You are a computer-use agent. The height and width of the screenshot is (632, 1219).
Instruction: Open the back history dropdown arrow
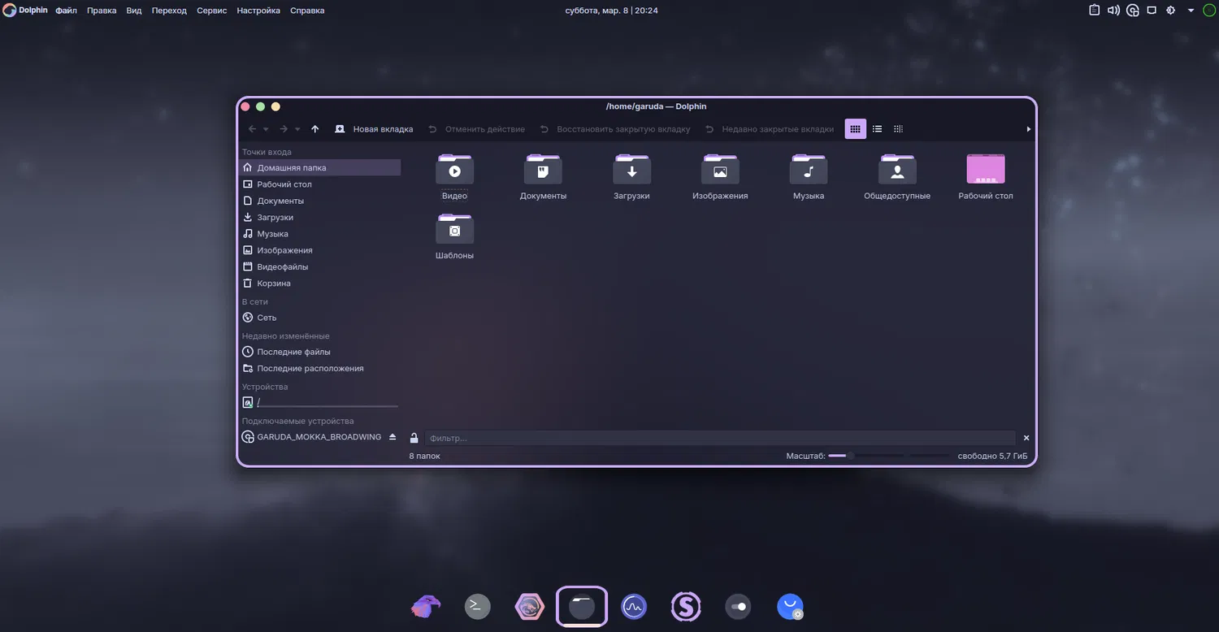coord(266,129)
